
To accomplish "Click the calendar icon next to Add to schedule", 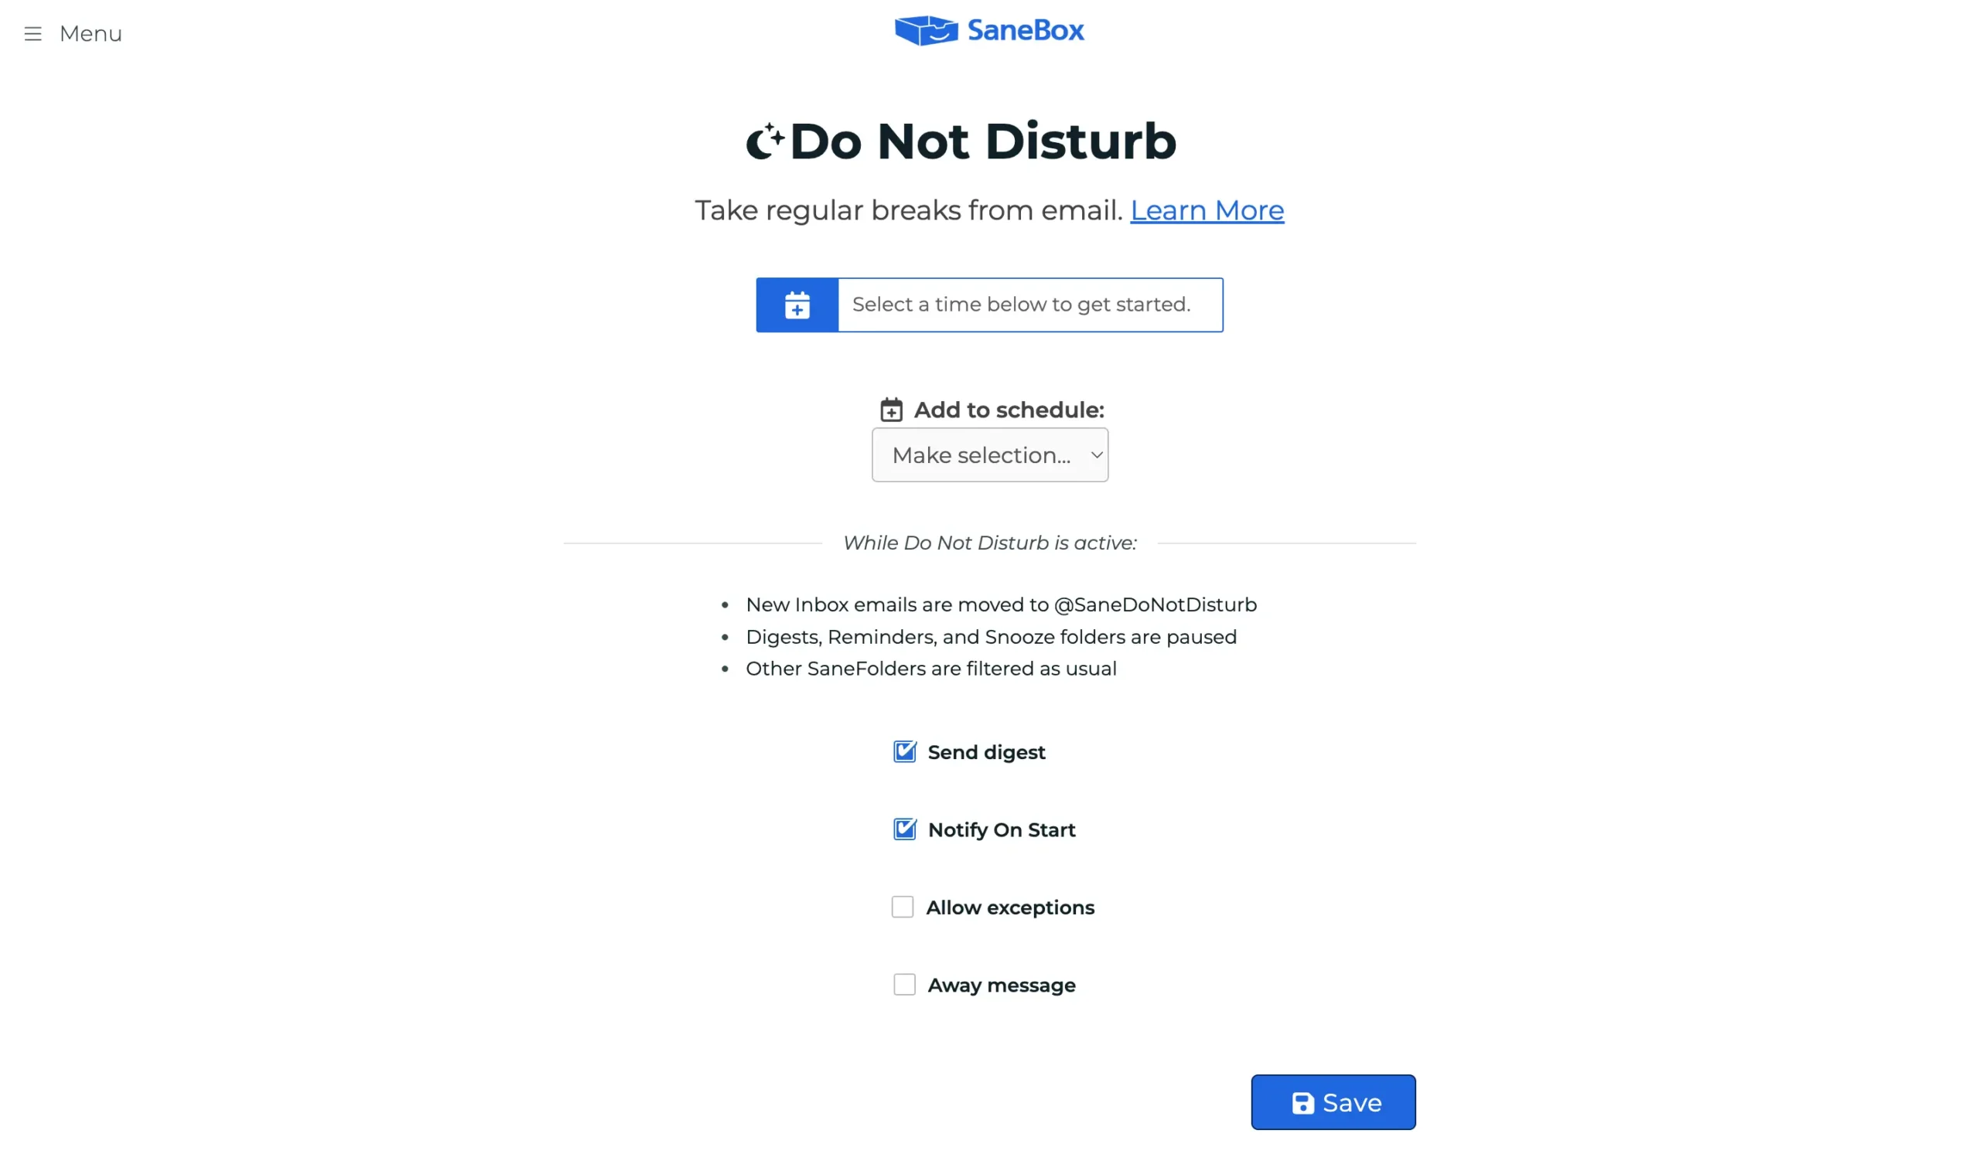I will pos(891,410).
